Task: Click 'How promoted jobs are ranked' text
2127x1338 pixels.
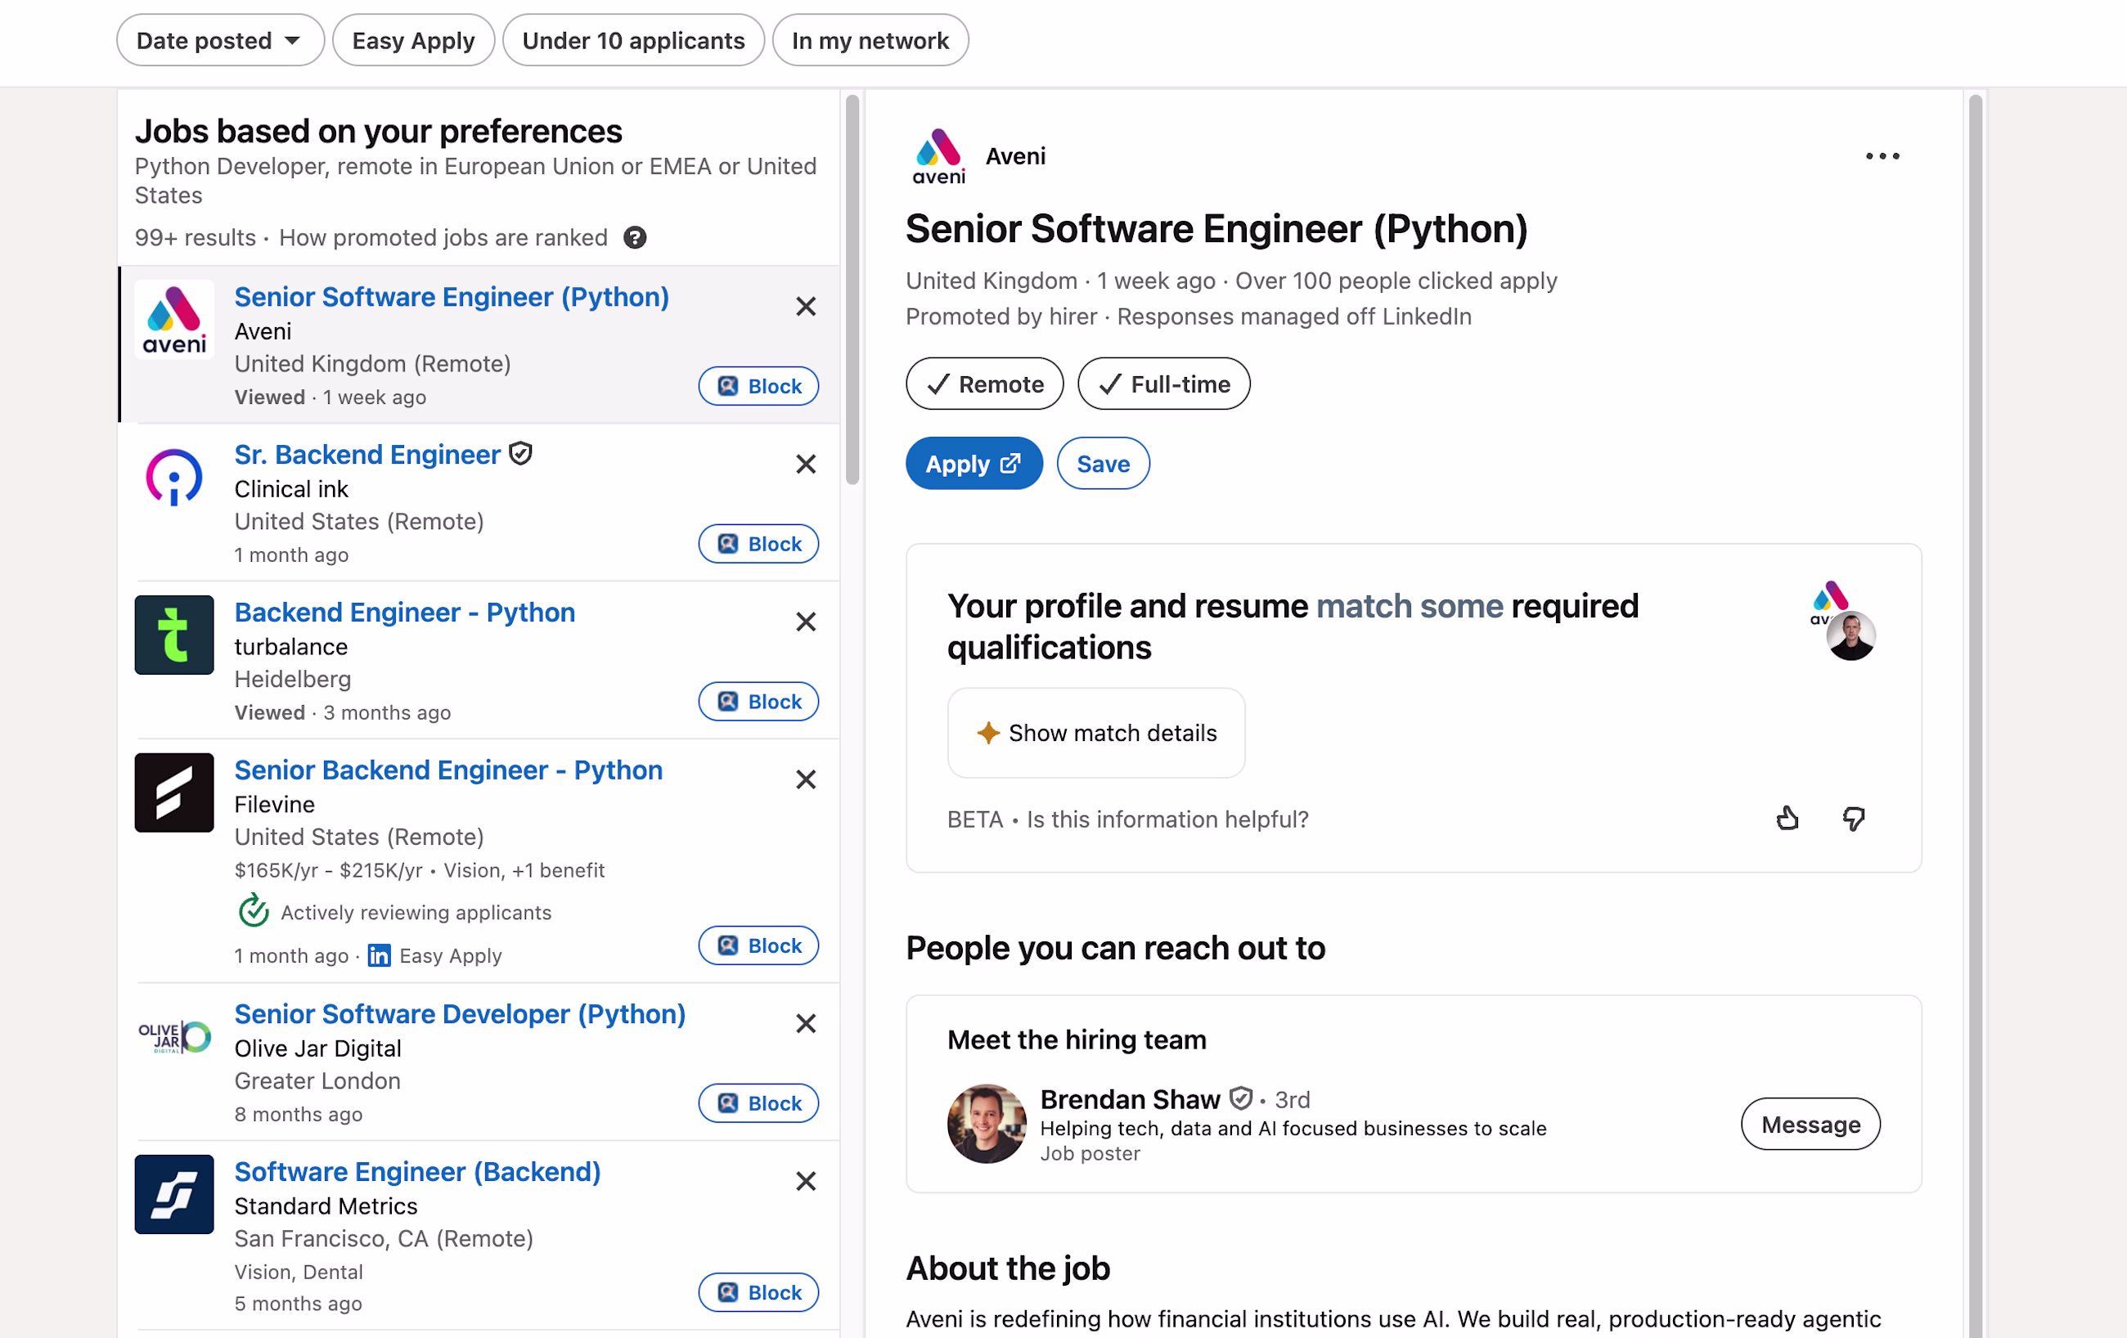Action: click(443, 237)
